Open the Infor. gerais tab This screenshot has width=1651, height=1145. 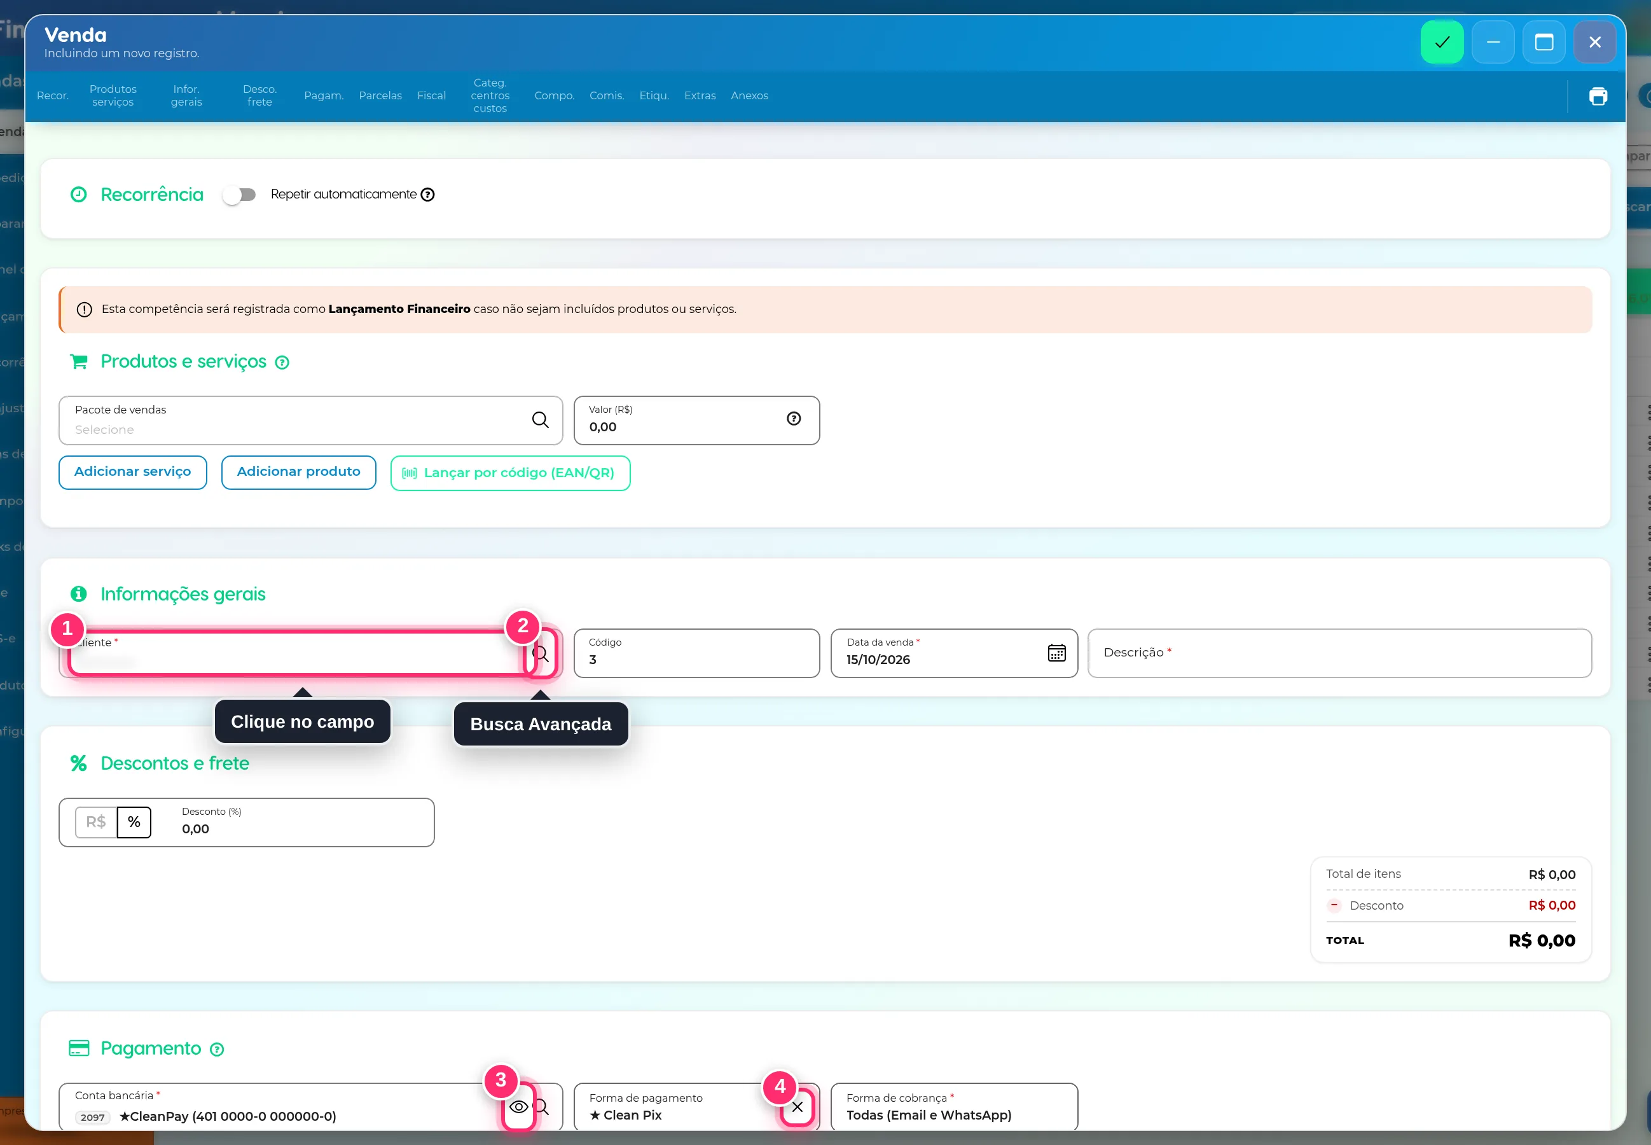coord(186,95)
